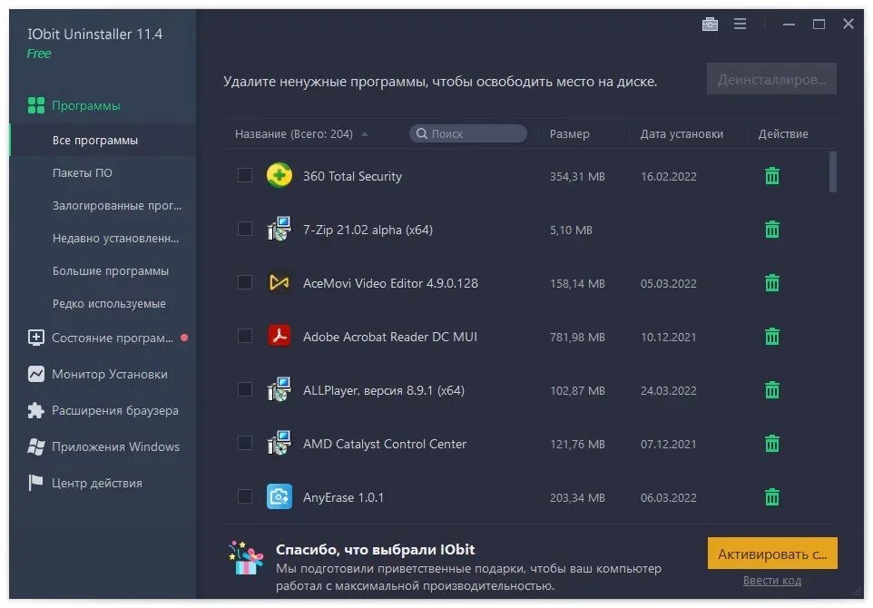The height and width of the screenshot is (608, 873).
Task: Tick the AnyErase 1.0.1 checkbox
Action: [x=245, y=496]
